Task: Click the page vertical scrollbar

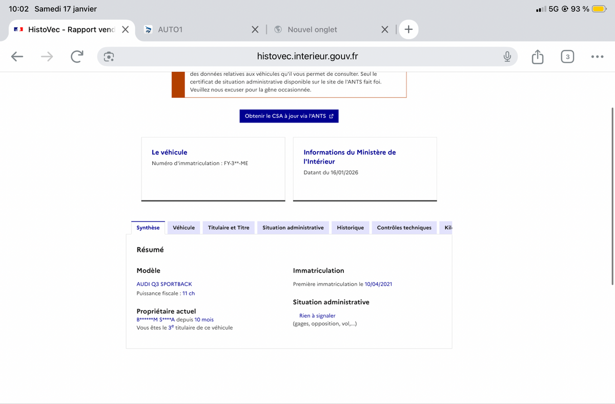Action: [612, 195]
